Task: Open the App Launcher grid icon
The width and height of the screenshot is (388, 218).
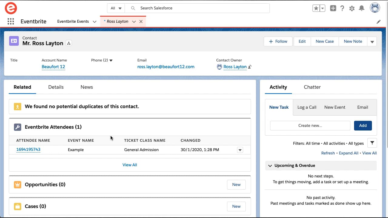Action: 11,21
